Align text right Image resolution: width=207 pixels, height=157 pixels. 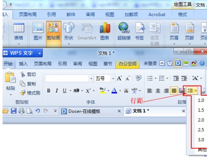point(166,90)
